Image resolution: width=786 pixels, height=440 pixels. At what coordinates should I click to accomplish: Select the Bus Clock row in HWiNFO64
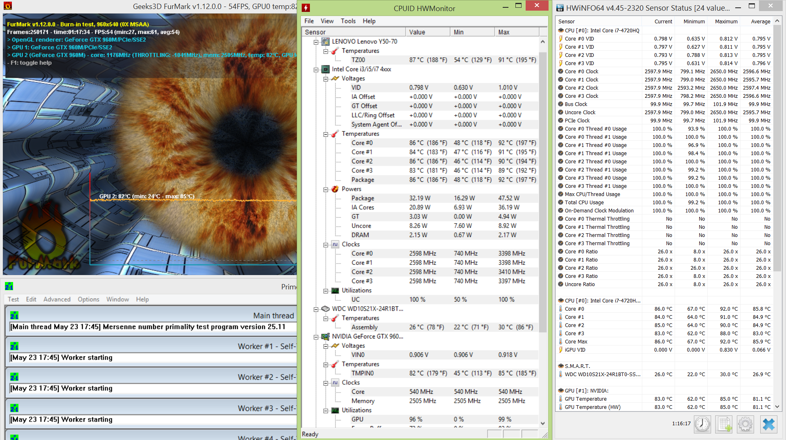coord(665,104)
